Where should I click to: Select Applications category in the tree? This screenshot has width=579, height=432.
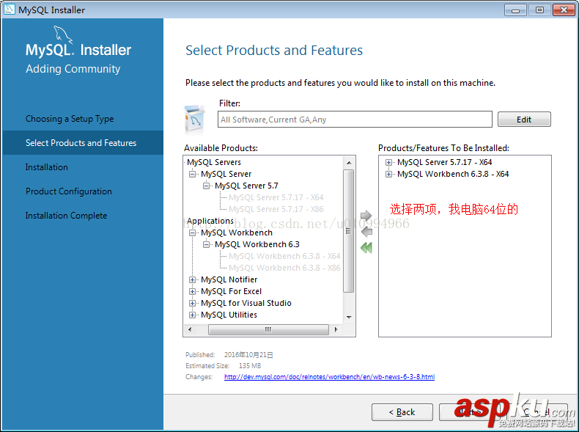(210, 221)
